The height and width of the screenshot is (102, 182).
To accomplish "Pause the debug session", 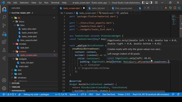I will pyautogui.click(x=148, y=8).
